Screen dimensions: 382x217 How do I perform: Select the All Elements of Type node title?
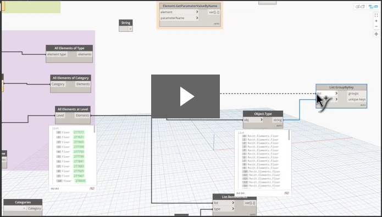tap(69, 48)
